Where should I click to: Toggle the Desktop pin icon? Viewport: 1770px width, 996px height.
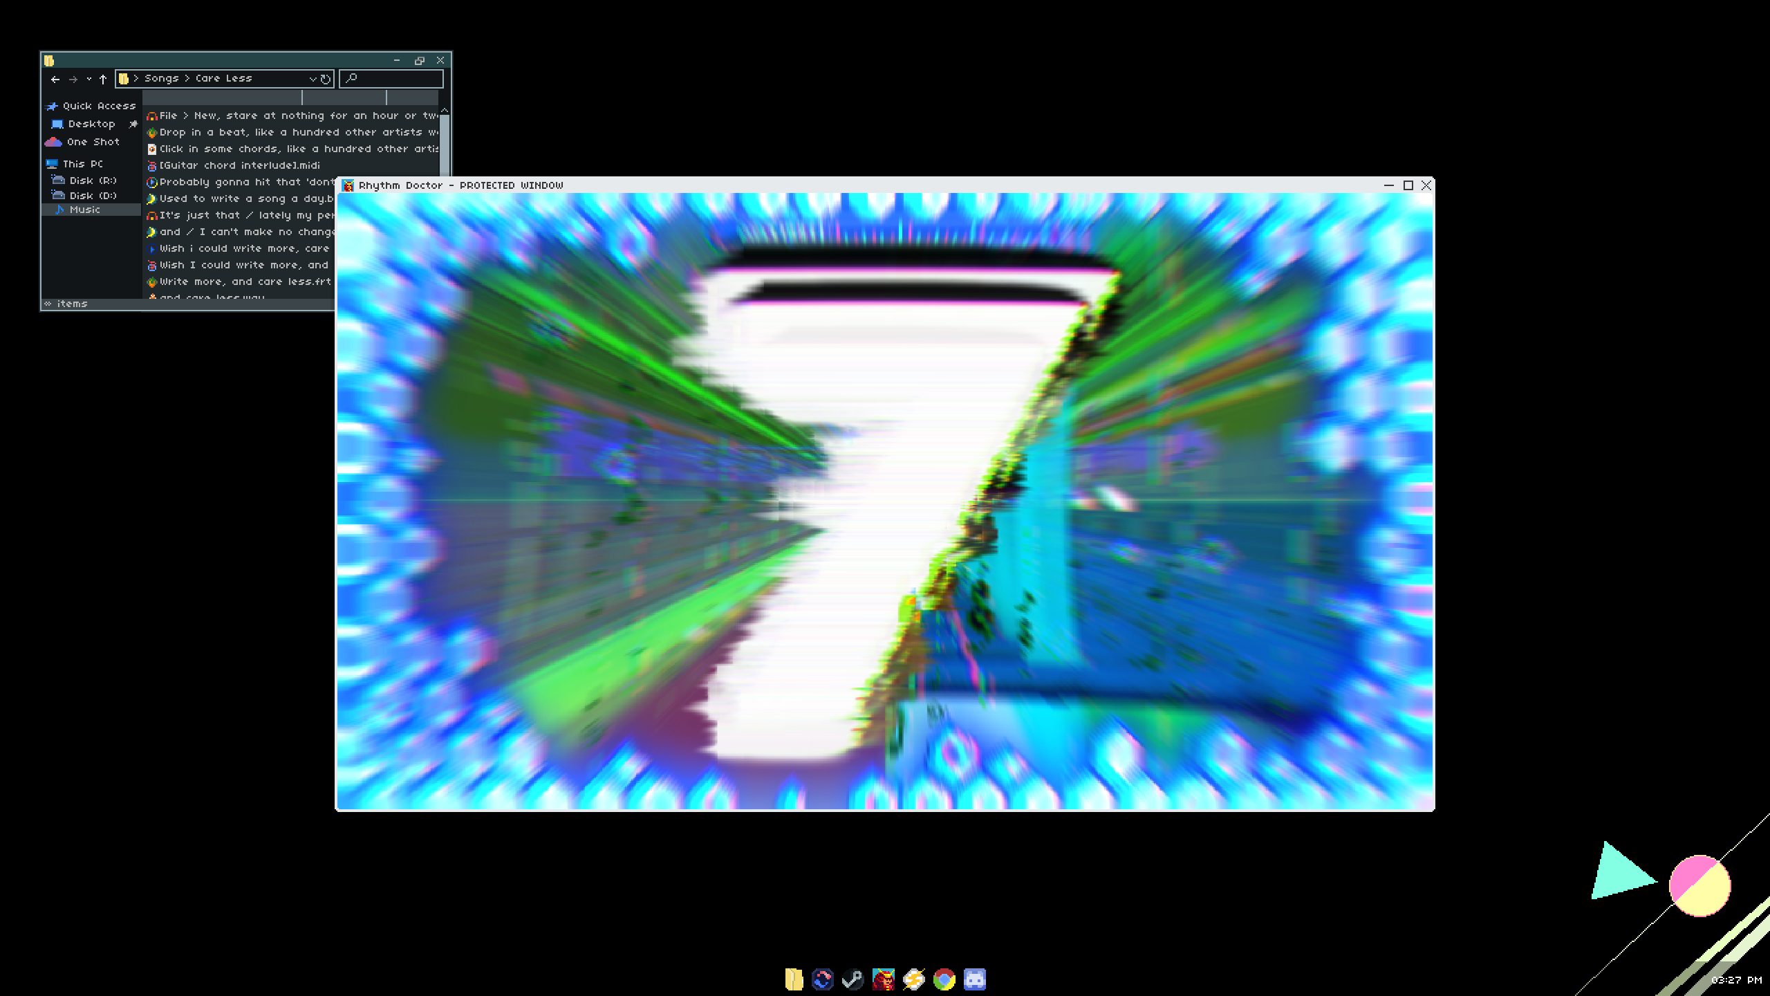pos(133,124)
